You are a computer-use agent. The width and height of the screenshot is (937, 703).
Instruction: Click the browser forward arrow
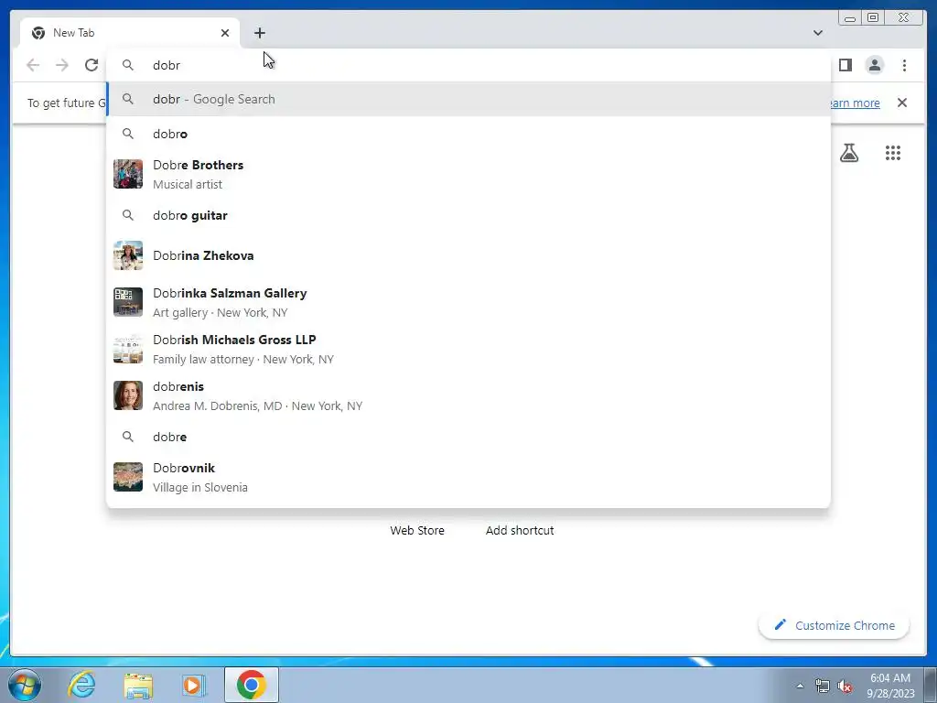point(62,65)
